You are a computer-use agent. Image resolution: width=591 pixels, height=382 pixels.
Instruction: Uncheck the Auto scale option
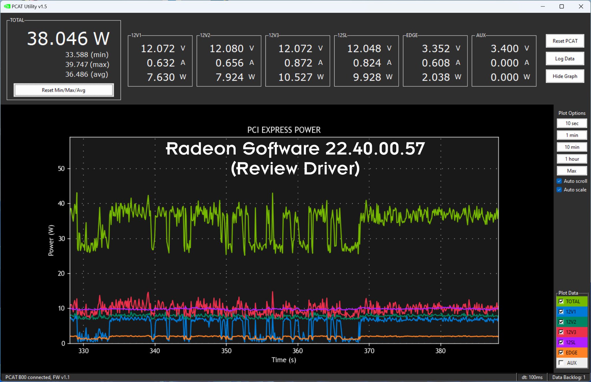559,190
